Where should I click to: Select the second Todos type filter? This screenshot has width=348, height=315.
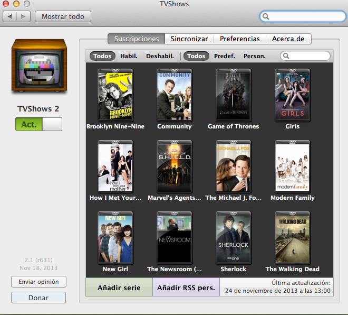coord(196,56)
